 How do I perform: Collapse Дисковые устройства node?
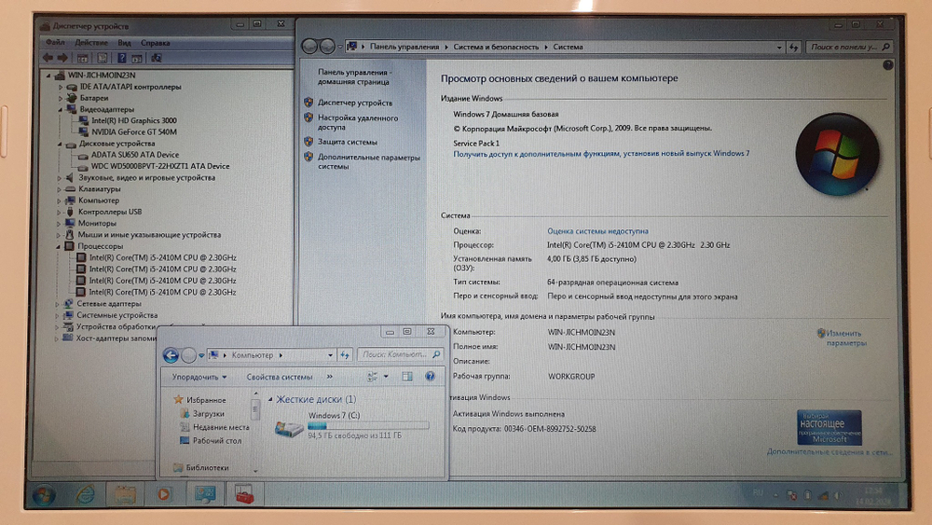pyautogui.click(x=60, y=144)
